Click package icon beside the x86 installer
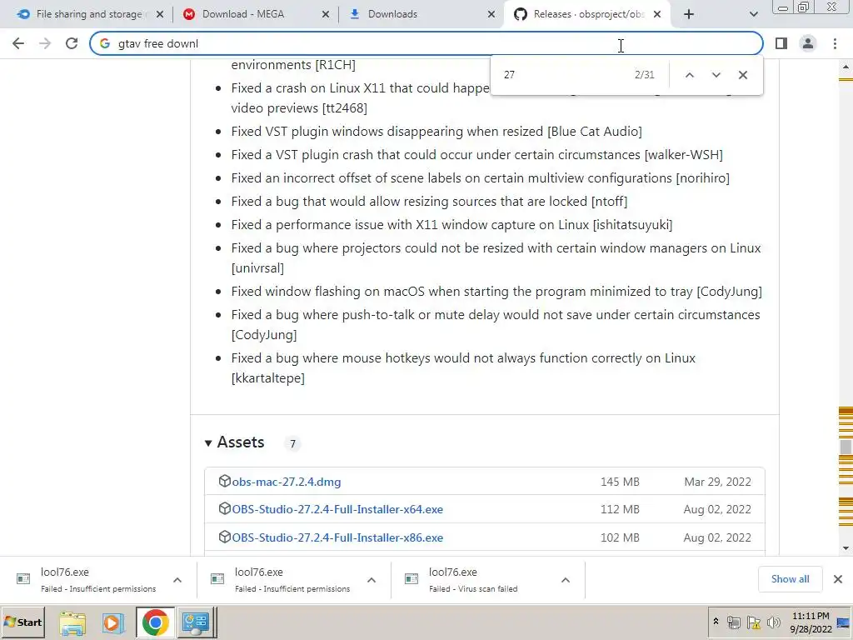Viewport: 853px width, 640px height. tap(224, 537)
